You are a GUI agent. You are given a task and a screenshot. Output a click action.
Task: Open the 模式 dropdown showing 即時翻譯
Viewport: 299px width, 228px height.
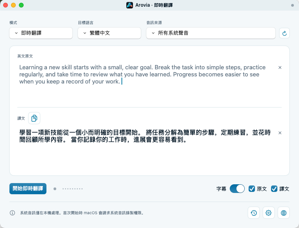[41, 33]
